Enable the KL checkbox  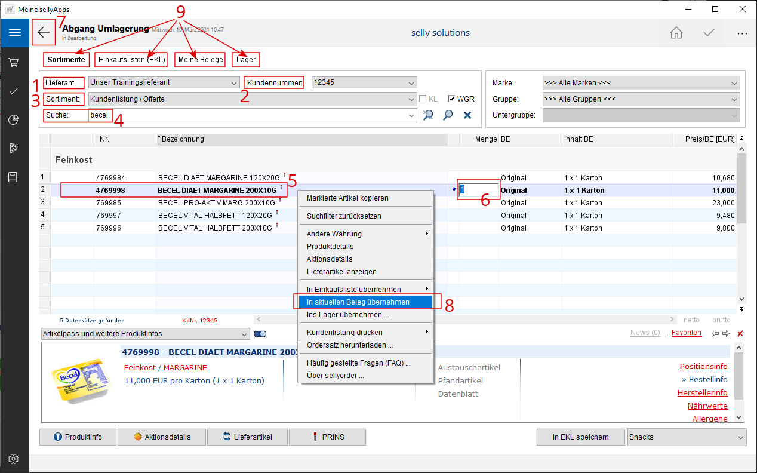(x=423, y=99)
